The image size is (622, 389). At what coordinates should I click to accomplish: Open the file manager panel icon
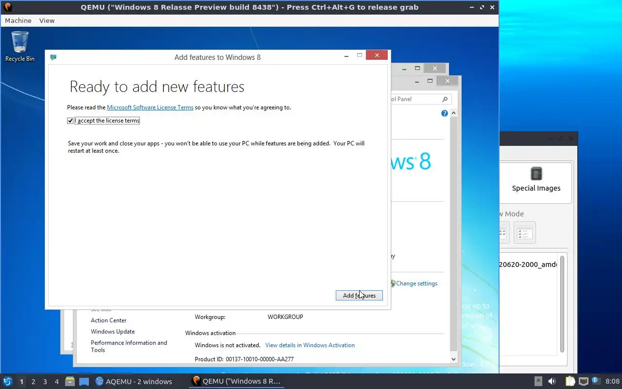pos(69,381)
